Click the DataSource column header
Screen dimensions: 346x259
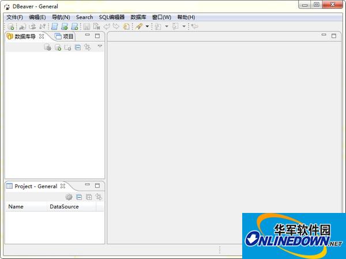pos(72,207)
